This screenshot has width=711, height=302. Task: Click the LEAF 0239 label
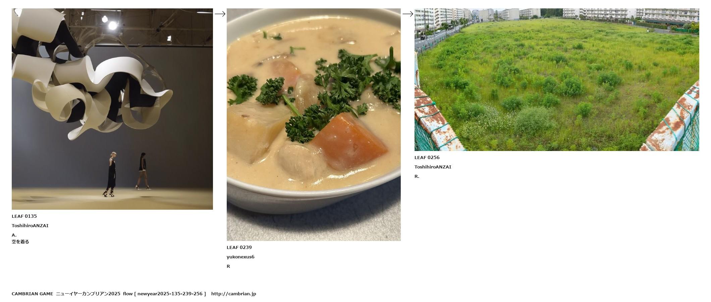pyautogui.click(x=239, y=247)
